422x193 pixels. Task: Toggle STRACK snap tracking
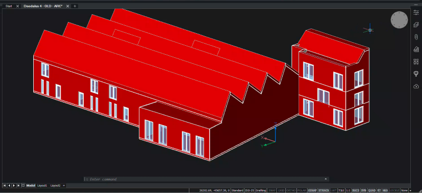[324, 190]
